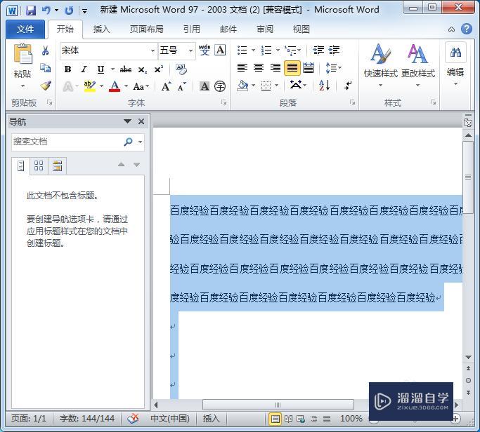
Task: Click the horizontal scrollbar thumb
Action: (278, 405)
